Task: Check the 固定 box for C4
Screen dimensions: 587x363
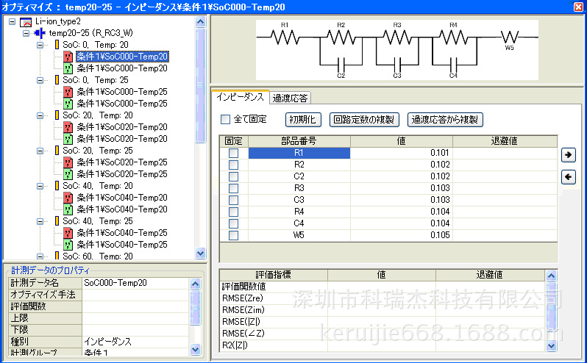Action: (x=234, y=223)
